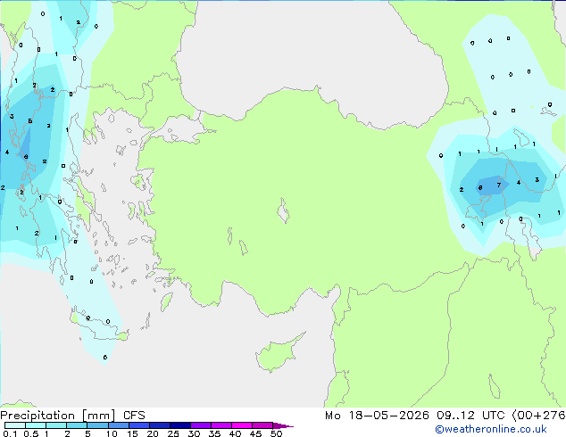The width and height of the screenshot is (566, 437).
Task: Pick the bright magenta 40–45 mm swatch
Action: [242, 425]
